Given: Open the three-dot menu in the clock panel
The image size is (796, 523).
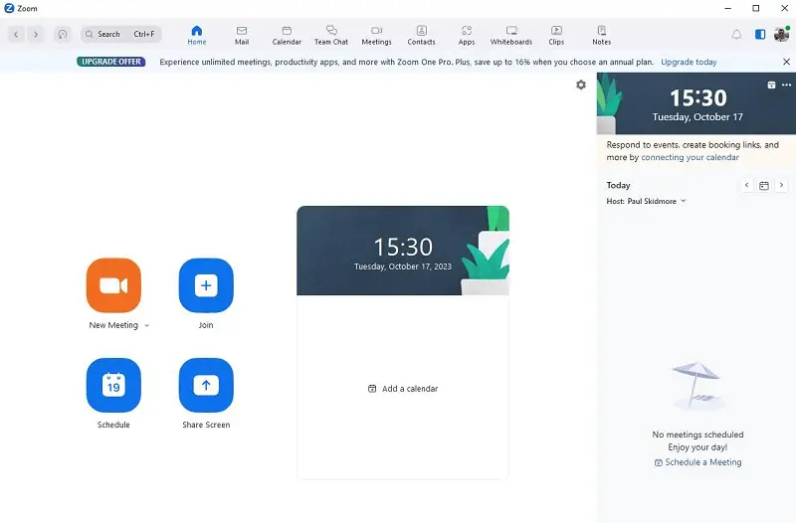Looking at the screenshot, I should (786, 86).
